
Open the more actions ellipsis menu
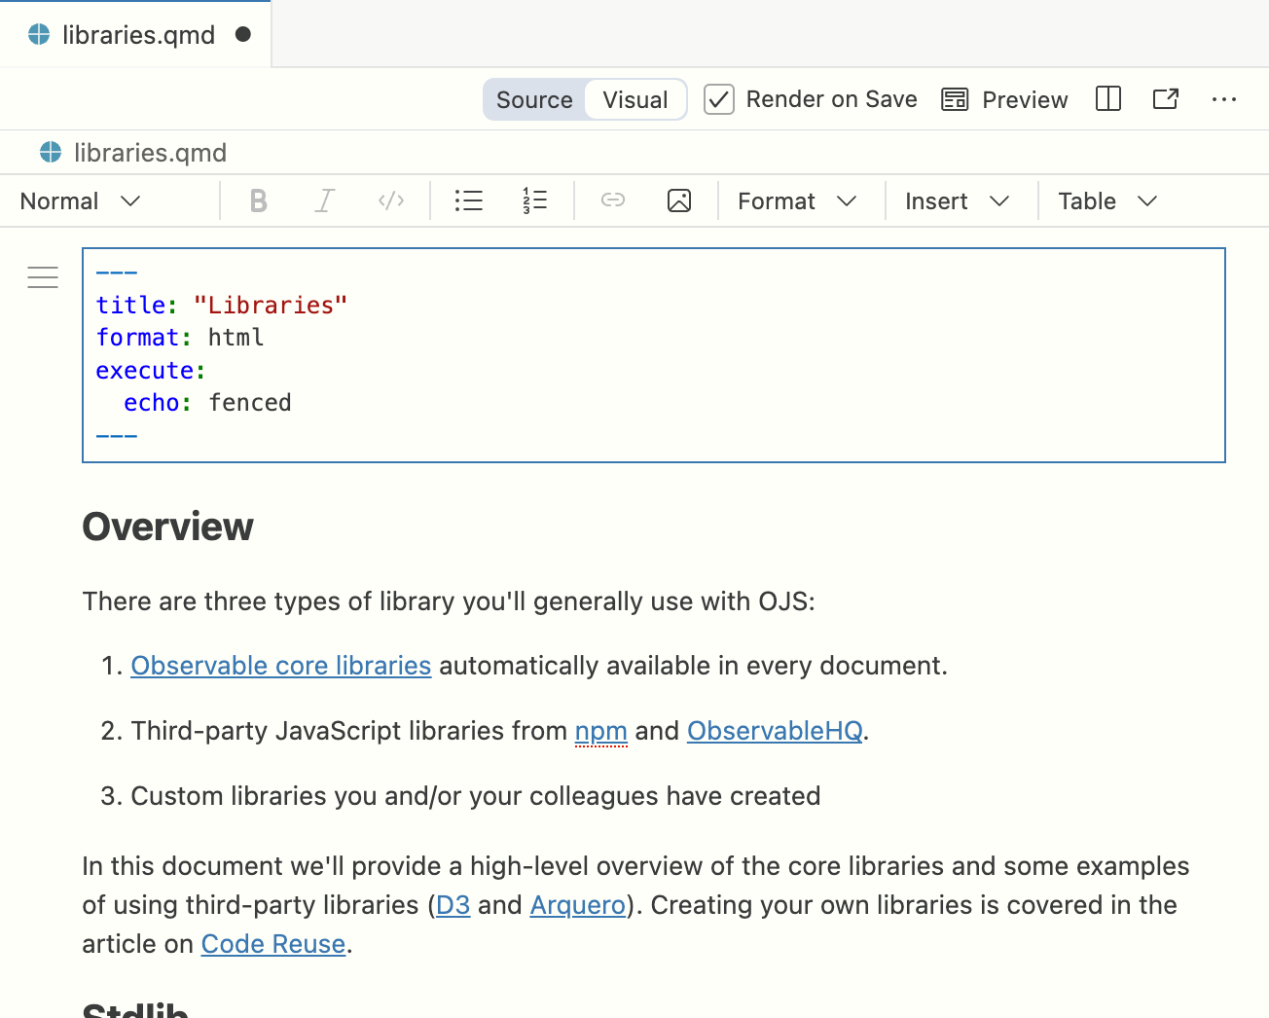point(1224,98)
